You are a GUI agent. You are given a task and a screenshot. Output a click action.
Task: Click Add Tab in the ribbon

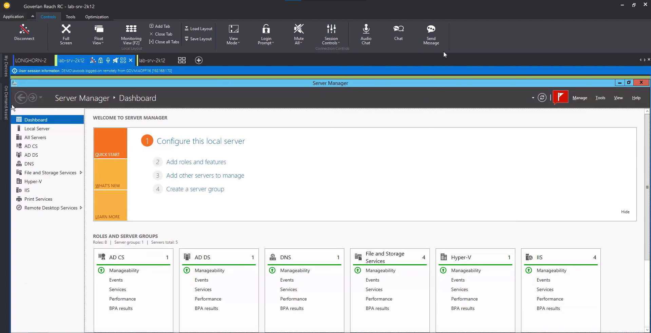click(x=160, y=26)
